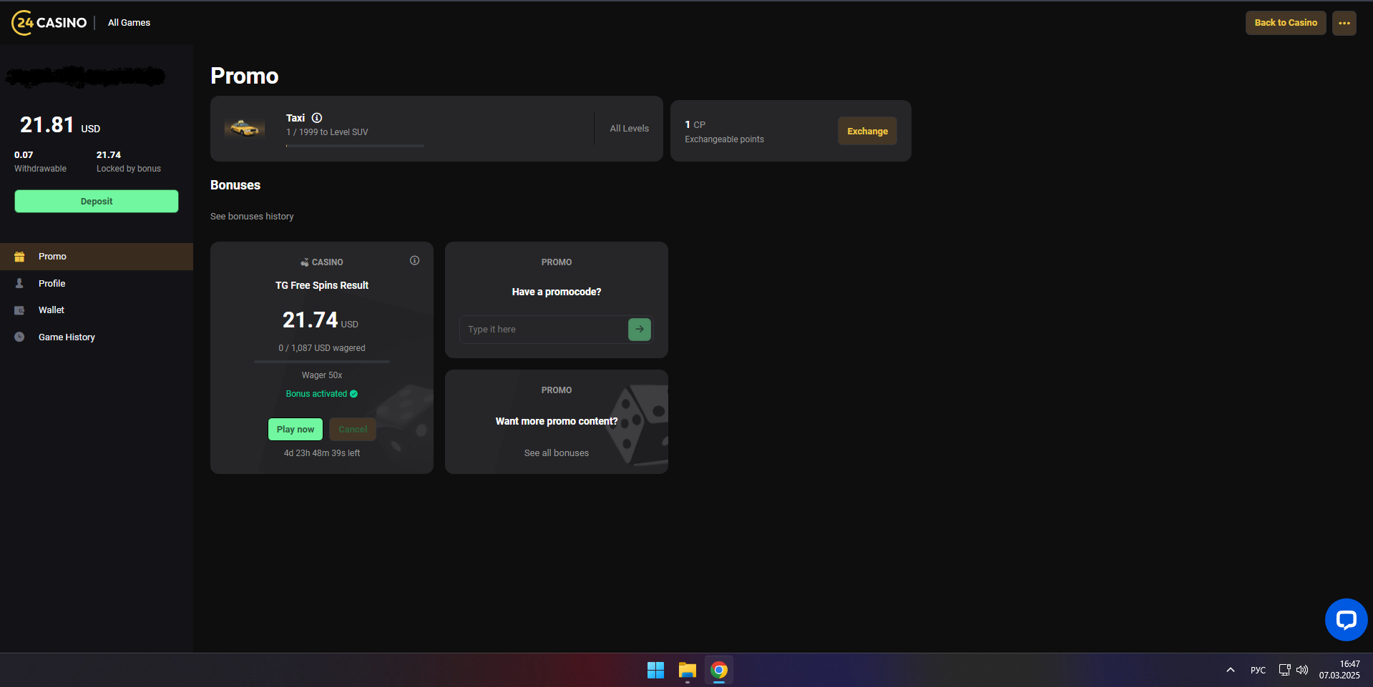This screenshot has width=1373, height=687.
Task: Click the Taxi level progress bar
Action: click(355, 146)
